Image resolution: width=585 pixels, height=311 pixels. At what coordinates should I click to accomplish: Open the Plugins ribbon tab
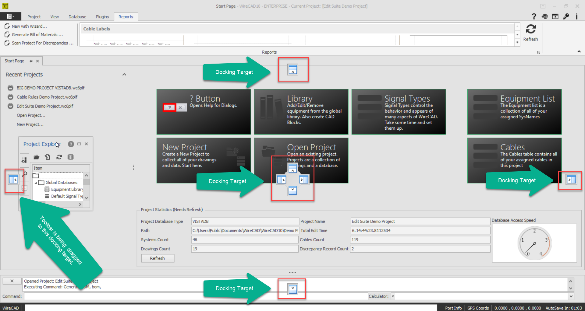(102, 17)
